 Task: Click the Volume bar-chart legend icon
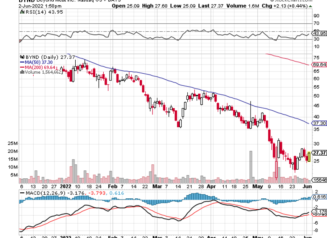click(x=22, y=72)
